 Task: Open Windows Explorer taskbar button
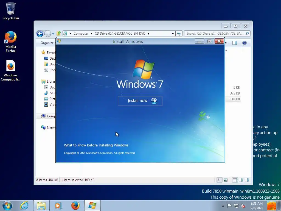pos(41,206)
